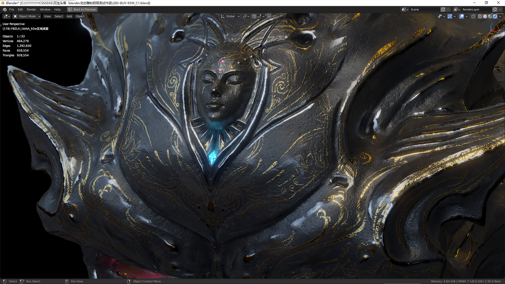Toggle the Show Gizmo button
The image size is (505, 284).
450,16
